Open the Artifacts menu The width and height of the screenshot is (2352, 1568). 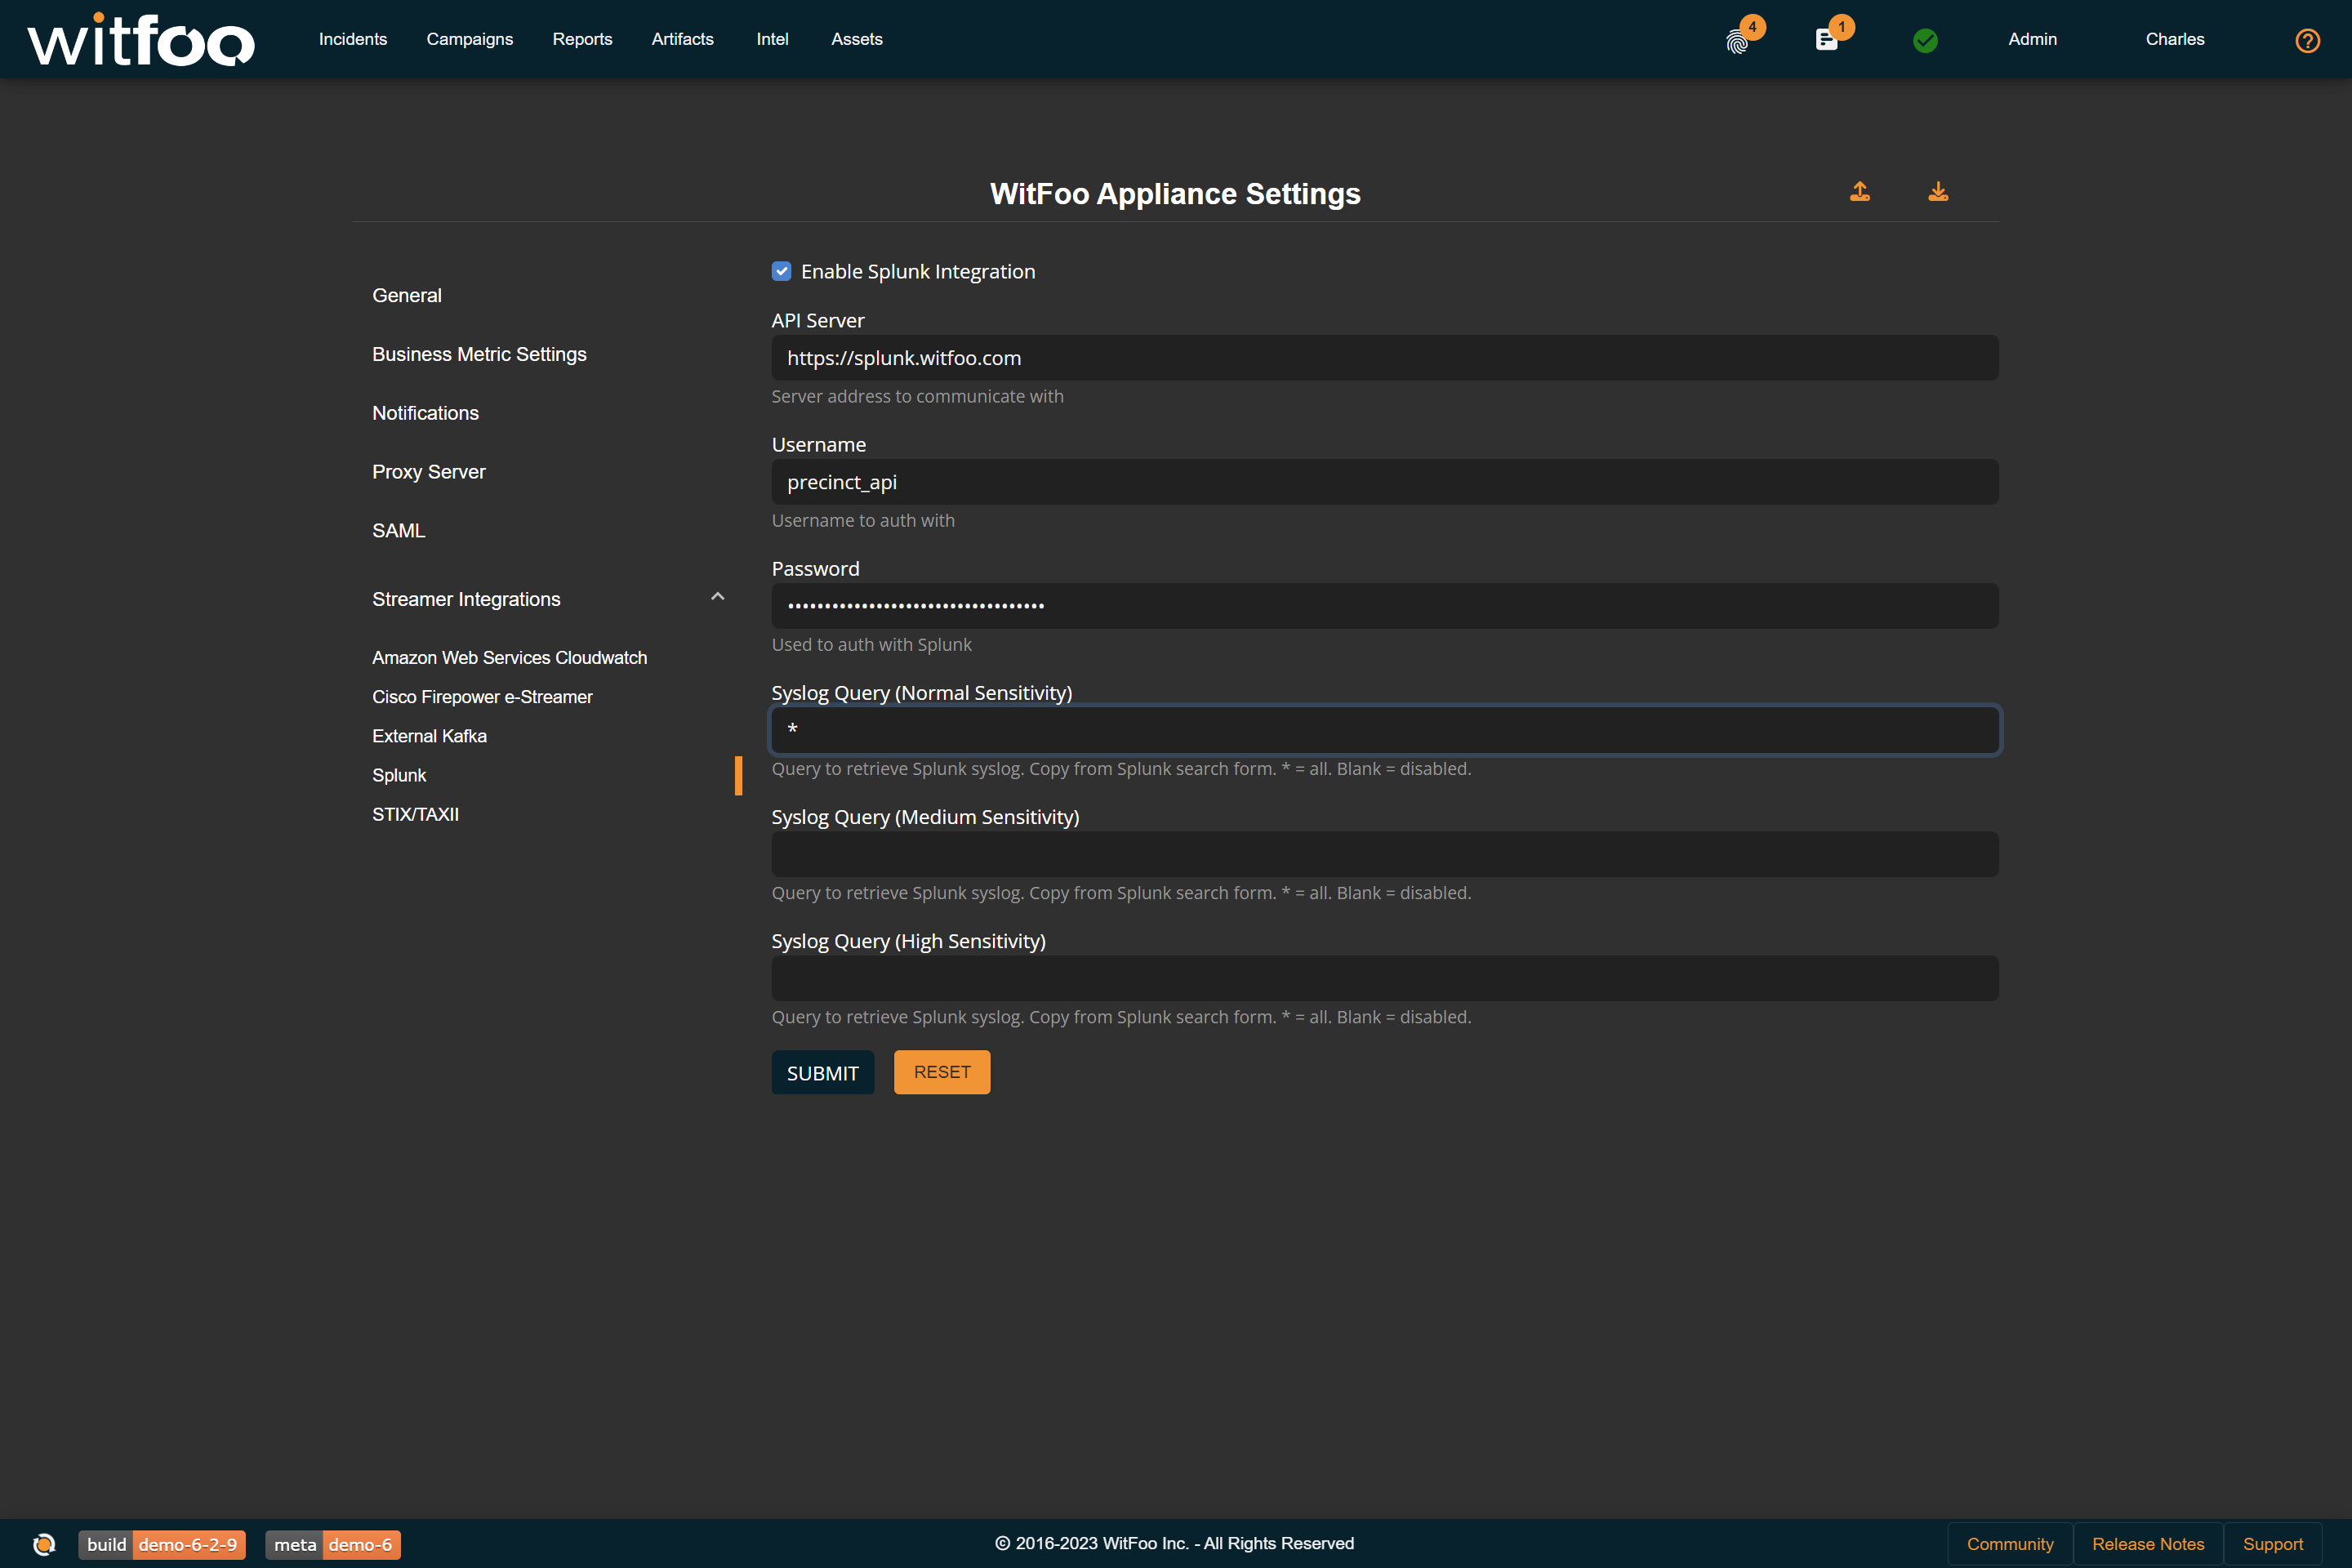(682, 39)
